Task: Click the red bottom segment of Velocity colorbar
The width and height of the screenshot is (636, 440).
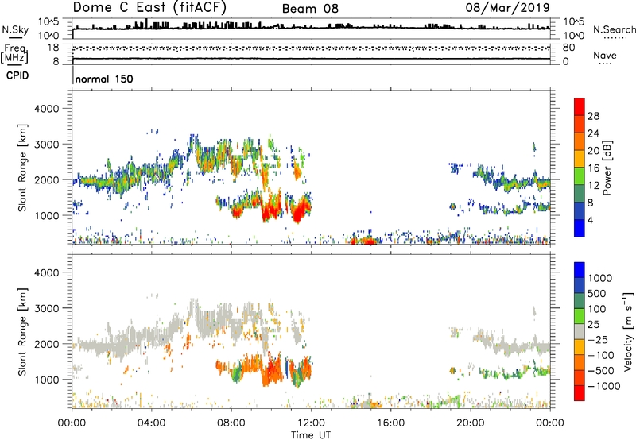Action: pos(580,393)
